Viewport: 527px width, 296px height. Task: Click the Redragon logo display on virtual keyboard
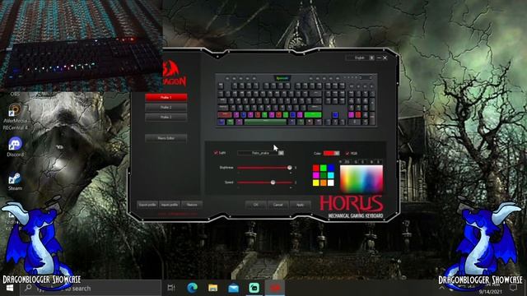tap(282, 78)
